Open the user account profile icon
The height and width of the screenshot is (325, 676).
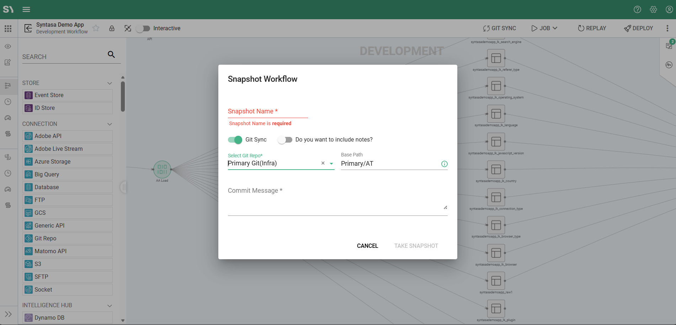[x=669, y=10]
